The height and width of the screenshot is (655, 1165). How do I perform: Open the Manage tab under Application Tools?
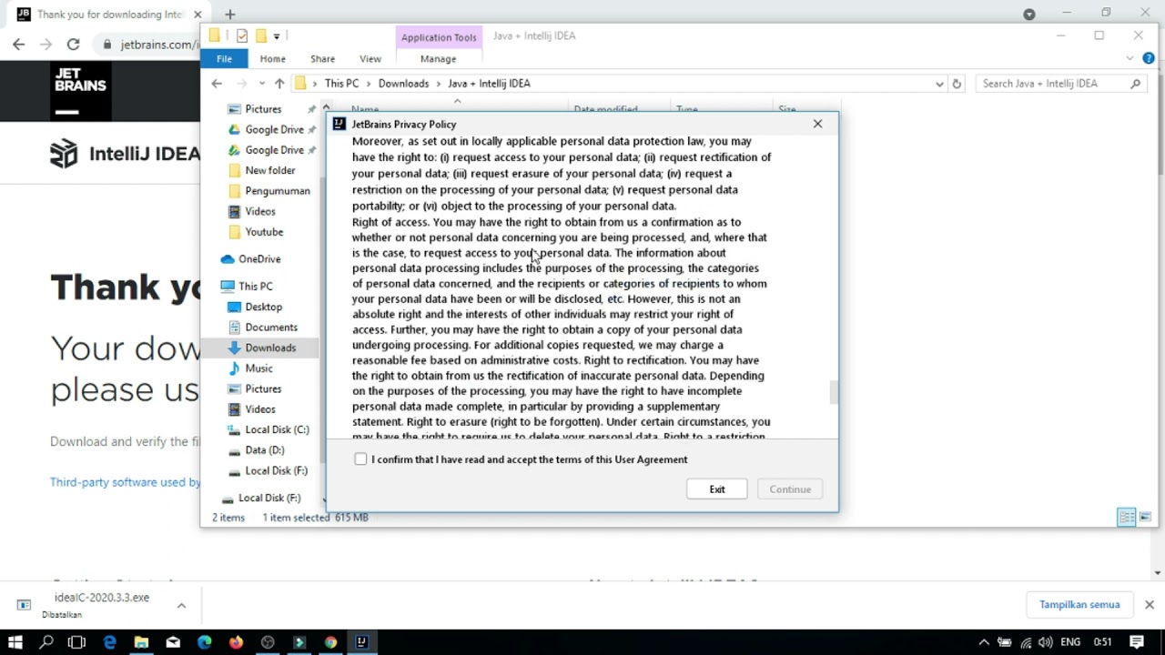[x=438, y=58]
